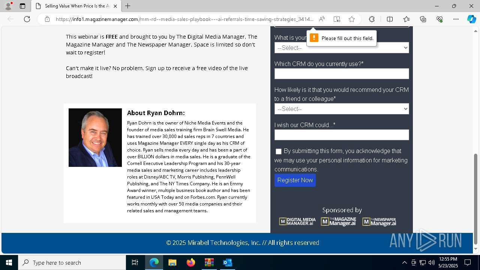Click the Digital Media Manager.ai sponsor logo

(297, 222)
